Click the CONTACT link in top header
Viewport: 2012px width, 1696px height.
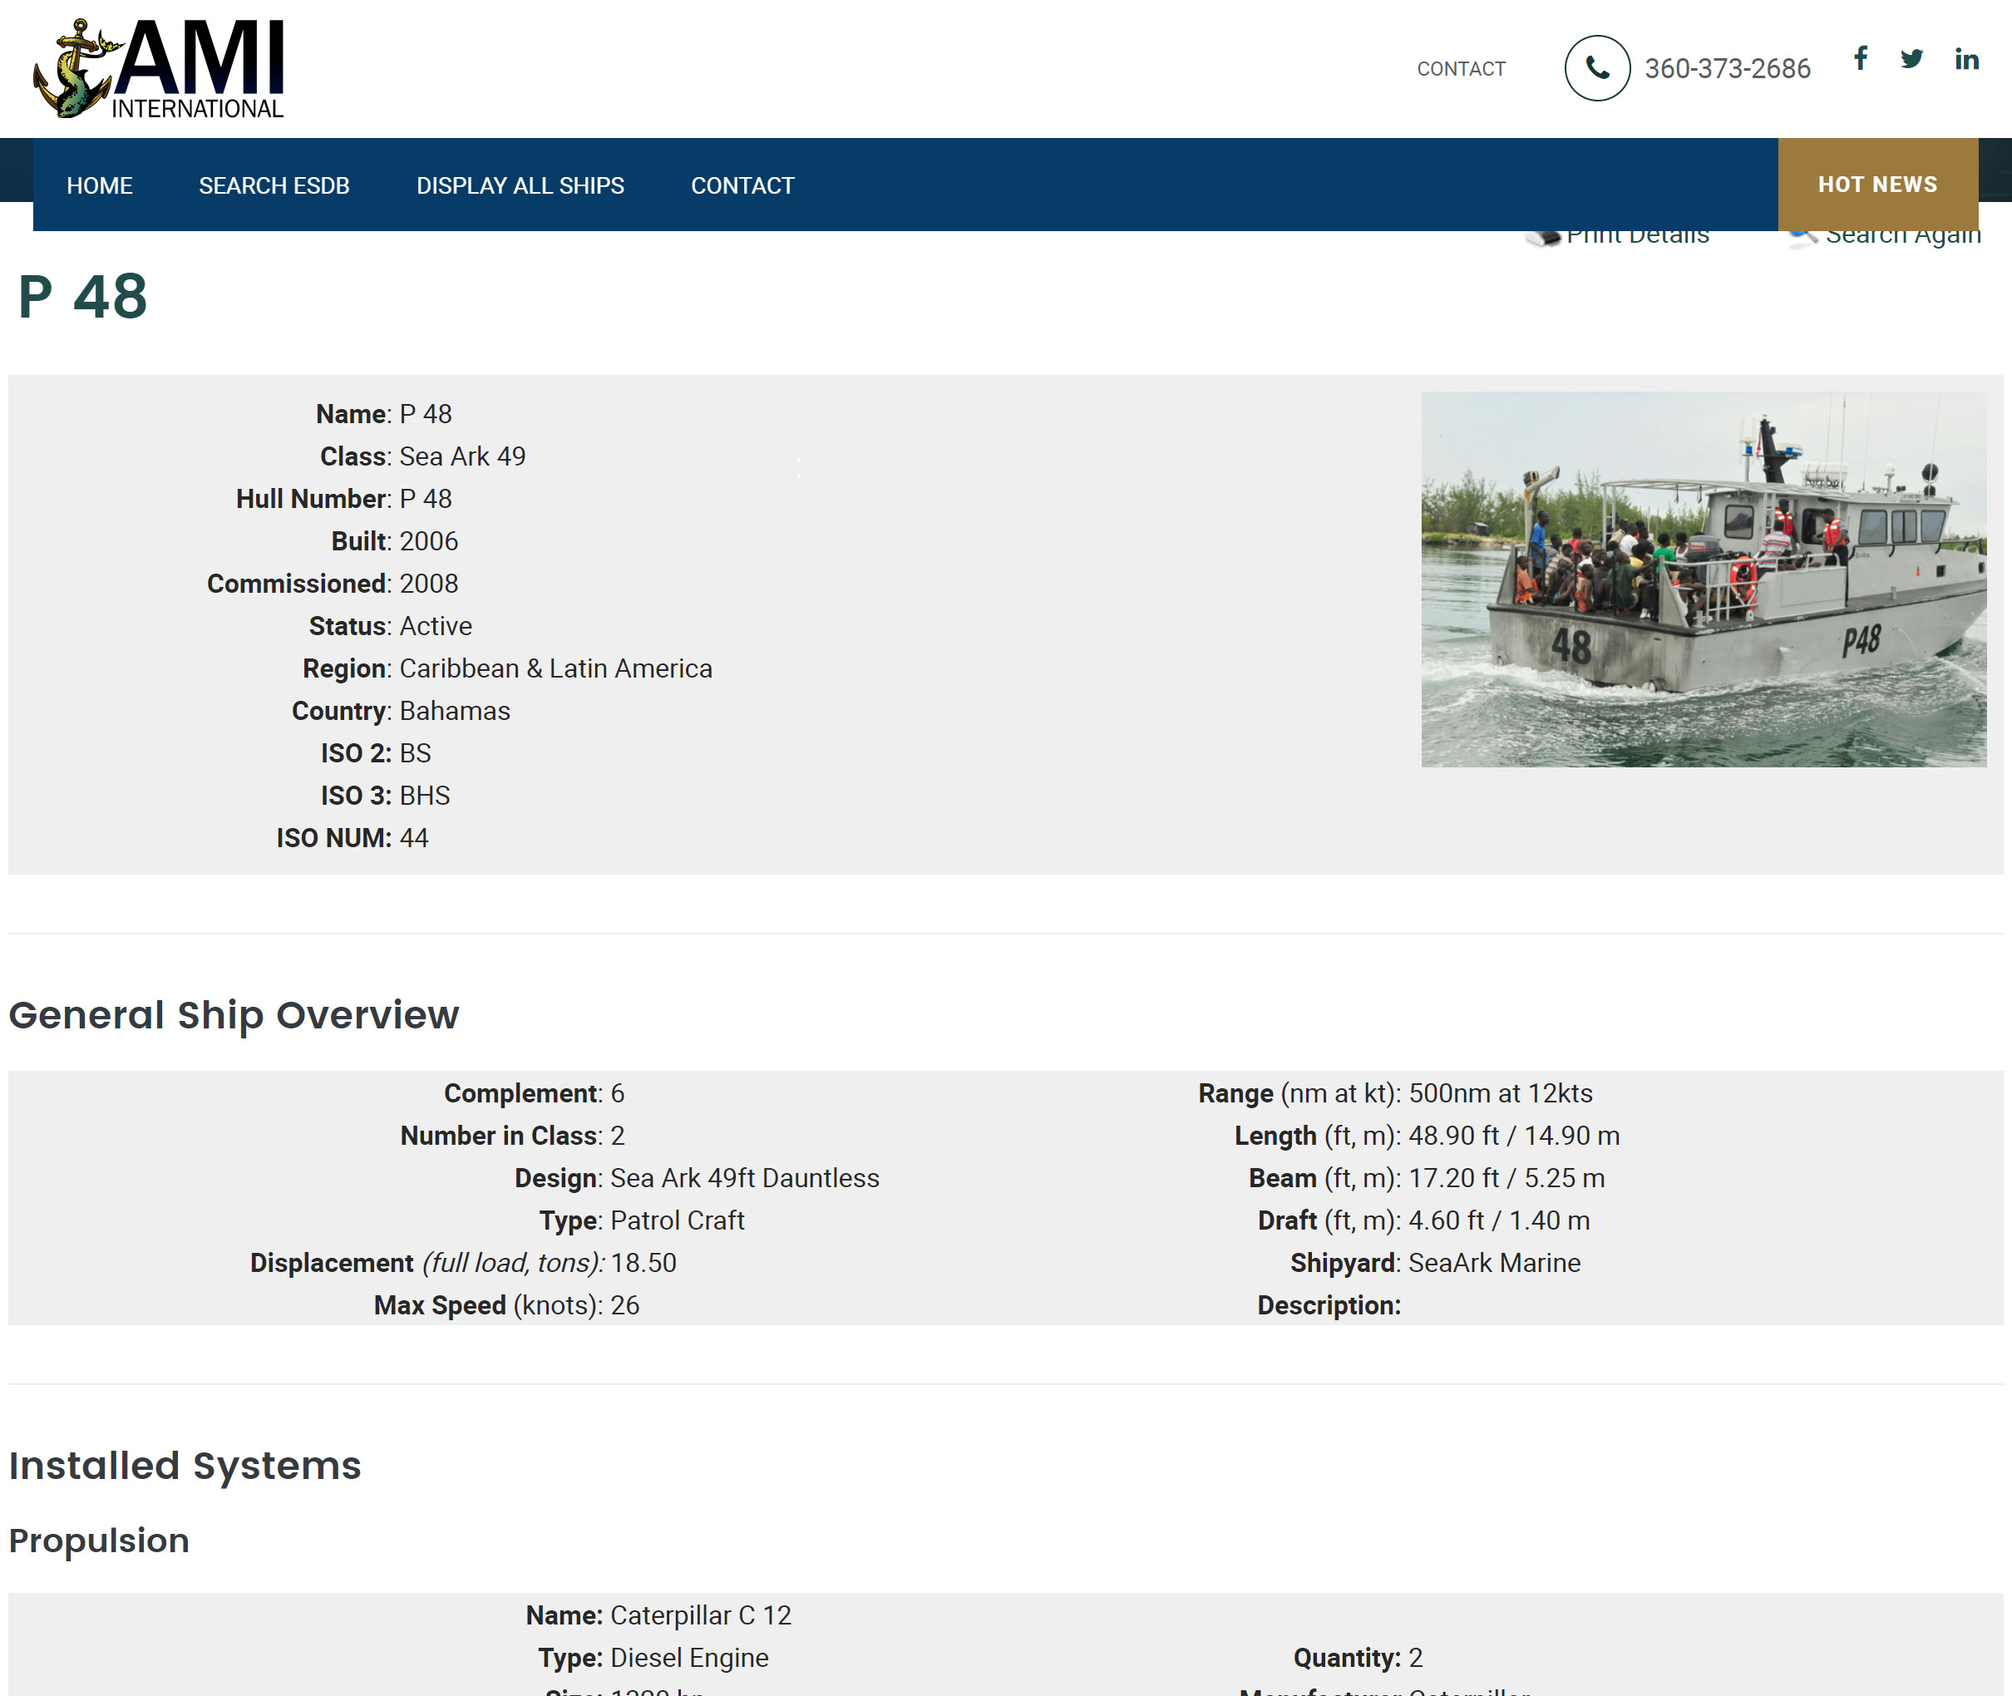pos(1461,69)
